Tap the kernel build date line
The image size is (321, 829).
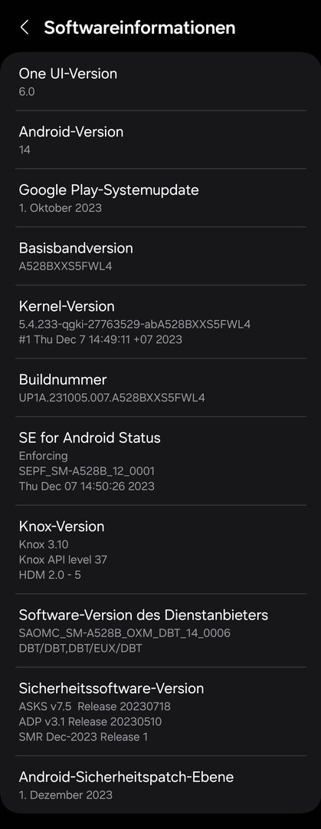coord(100,339)
